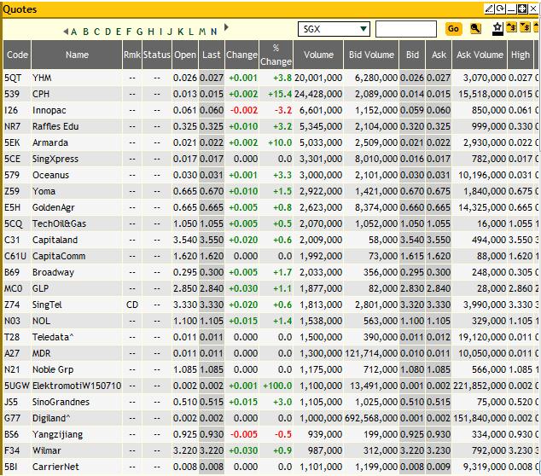Go to previous letters using the left arrow

(x=66, y=32)
